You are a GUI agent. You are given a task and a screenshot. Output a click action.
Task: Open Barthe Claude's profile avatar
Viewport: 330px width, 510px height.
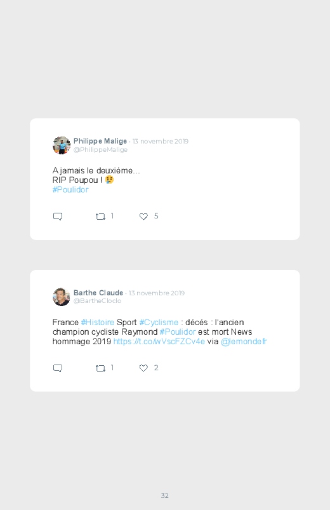tap(62, 297)
